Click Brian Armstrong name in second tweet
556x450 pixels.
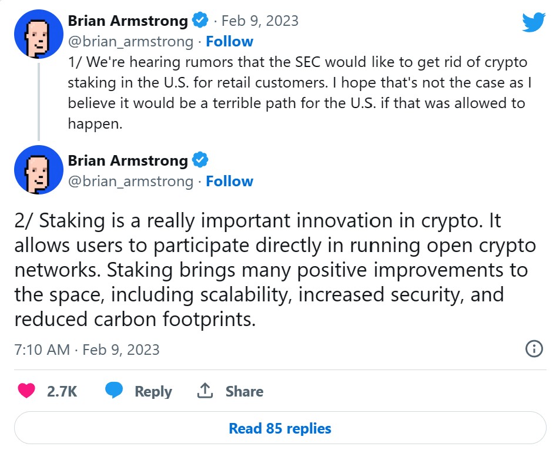tap(128, 160)
